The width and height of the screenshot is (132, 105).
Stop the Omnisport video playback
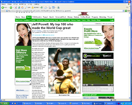87,85
